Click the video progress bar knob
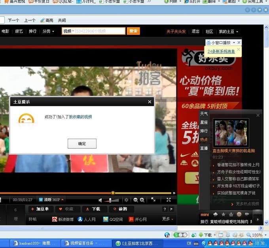269x248 pixels. (113, 193)
